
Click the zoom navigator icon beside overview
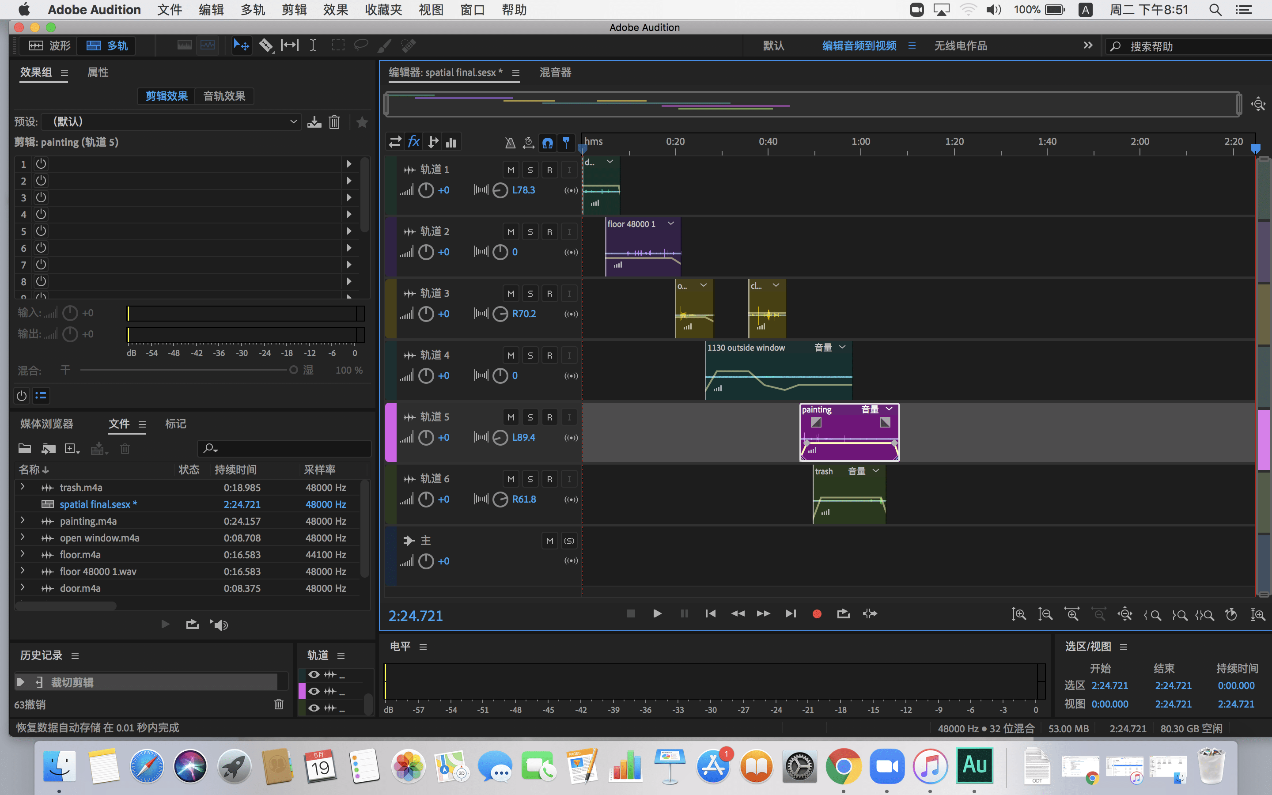(x=1258, y=104)
